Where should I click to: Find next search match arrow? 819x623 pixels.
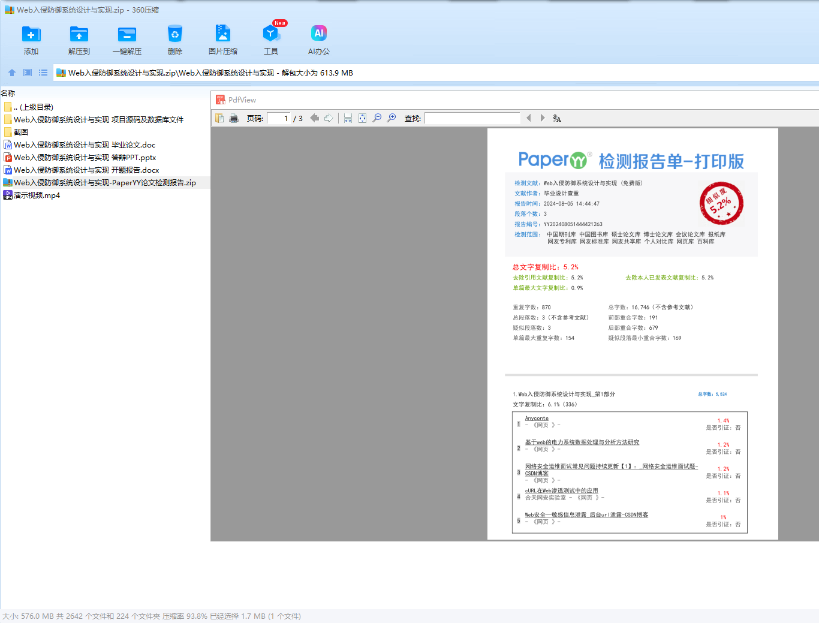(x=543, y=118)
